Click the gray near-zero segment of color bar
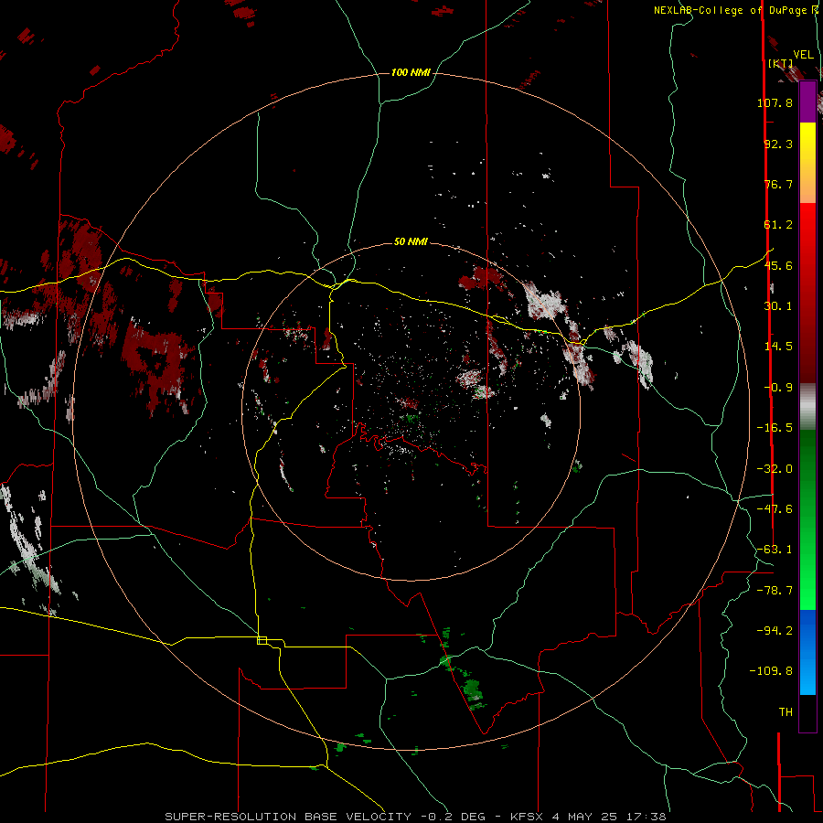Screen dimensions: 823x823 [x=807, y=407]
